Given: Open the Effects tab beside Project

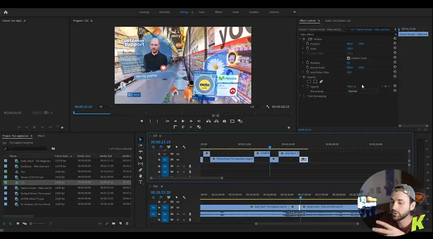Looking at the screenshot, I should (x=41, y=136).
